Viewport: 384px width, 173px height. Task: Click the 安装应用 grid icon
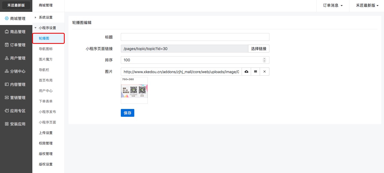pos(7,124)
